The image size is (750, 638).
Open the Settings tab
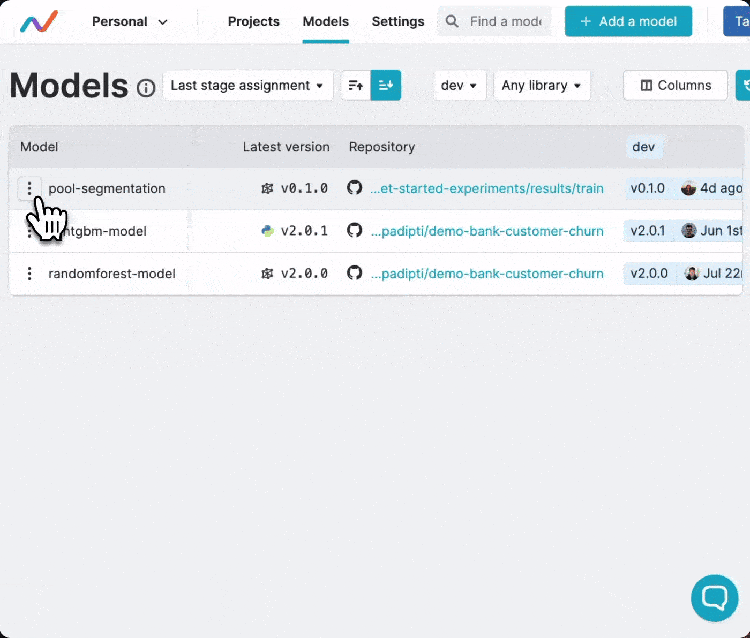pos(397,21)
